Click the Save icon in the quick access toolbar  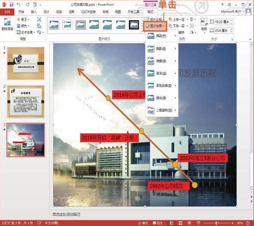(11, 5)
